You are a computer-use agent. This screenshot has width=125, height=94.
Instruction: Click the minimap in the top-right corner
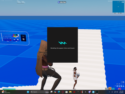[x=118, y=7]
